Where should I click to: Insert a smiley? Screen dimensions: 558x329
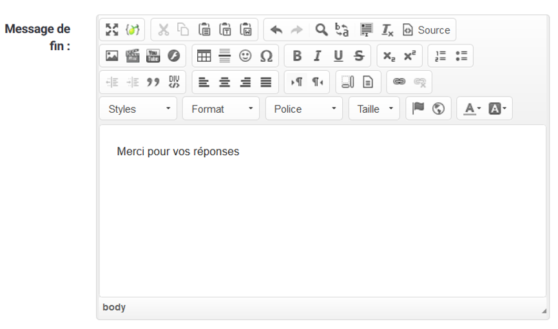click(245, 56)
